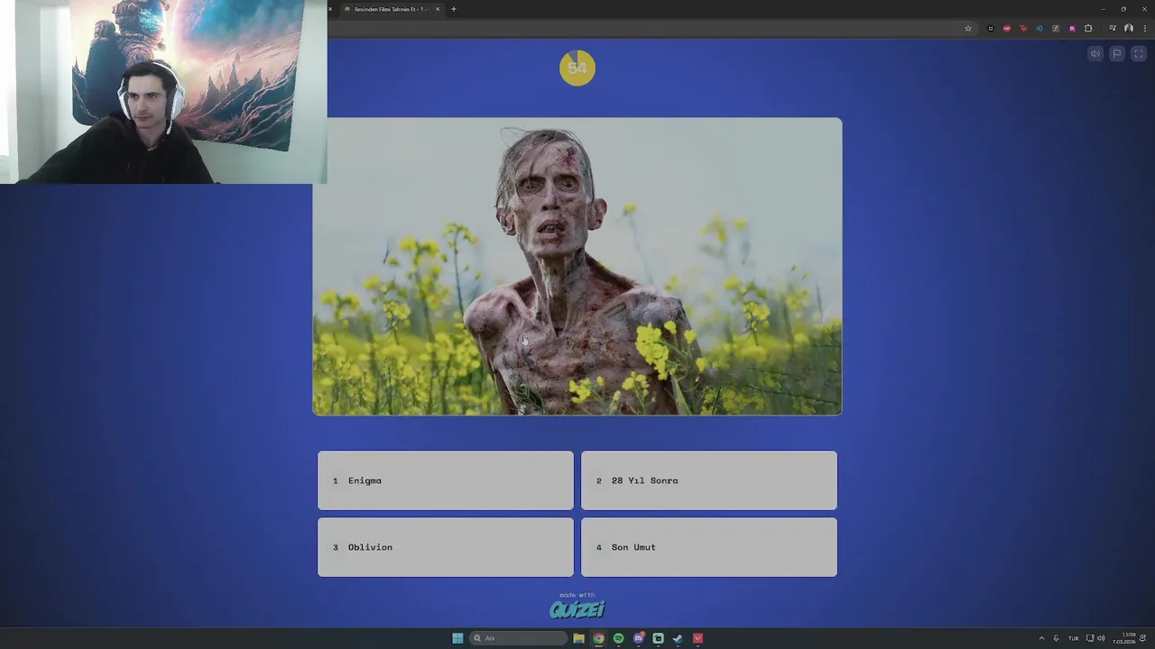Screen dimensions: 1155x649
Task: Open the taskbar clock and date
Action: [1124, 638]
